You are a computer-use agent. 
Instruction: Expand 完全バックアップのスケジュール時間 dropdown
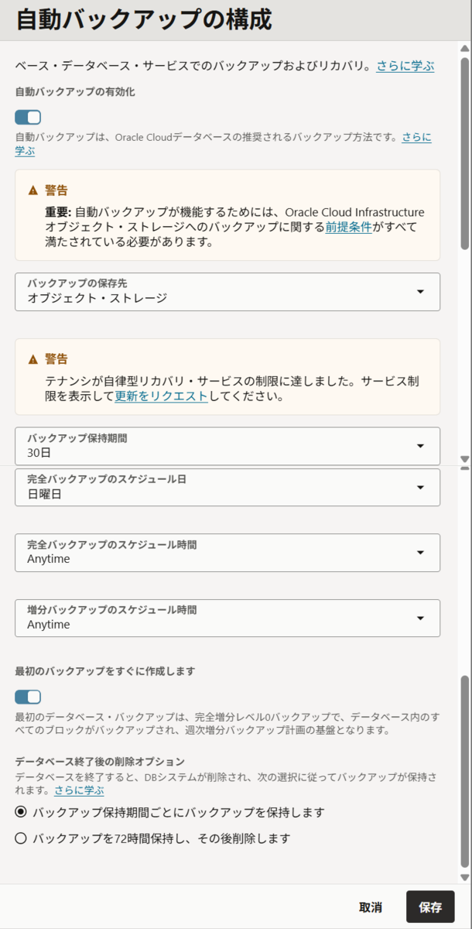(227, 553)
